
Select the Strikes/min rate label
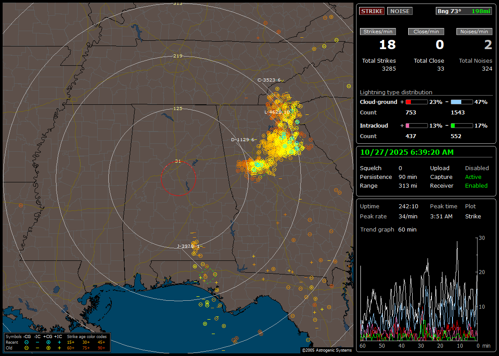[x=378, y=32]
